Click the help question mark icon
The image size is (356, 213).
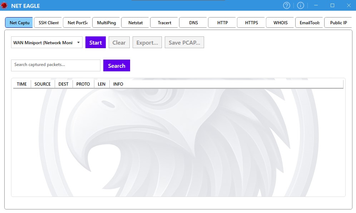tap(287, 5)
